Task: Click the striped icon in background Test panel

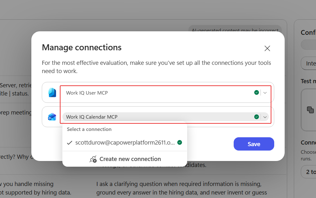Action: tap(310, 110)
